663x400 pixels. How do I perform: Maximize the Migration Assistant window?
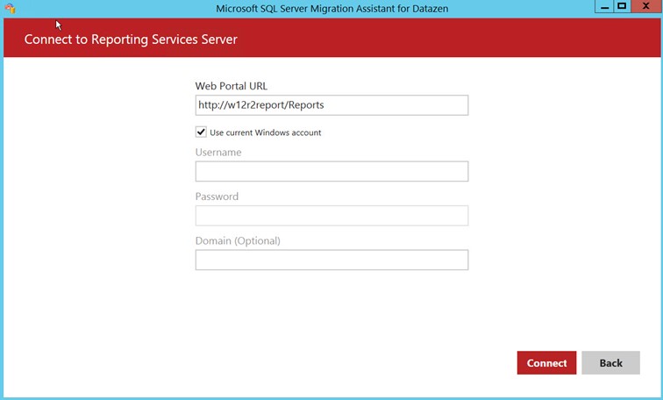tap(622, 6)
